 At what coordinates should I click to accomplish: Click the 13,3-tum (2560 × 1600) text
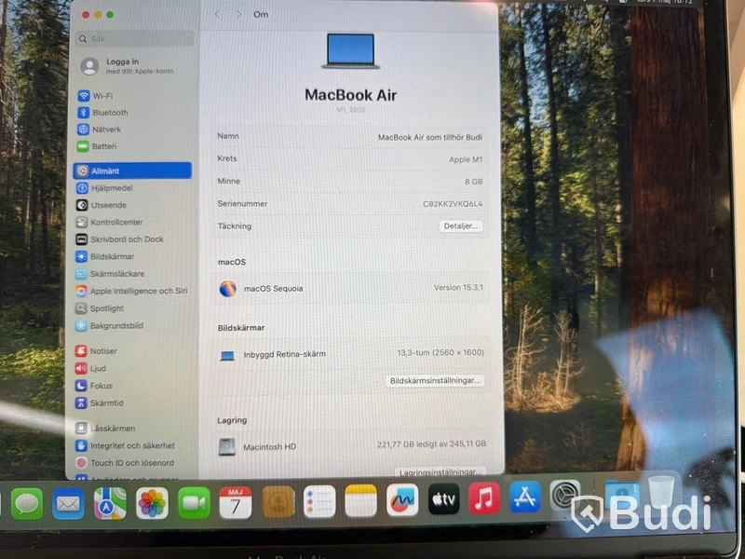(x=440, y=353)
